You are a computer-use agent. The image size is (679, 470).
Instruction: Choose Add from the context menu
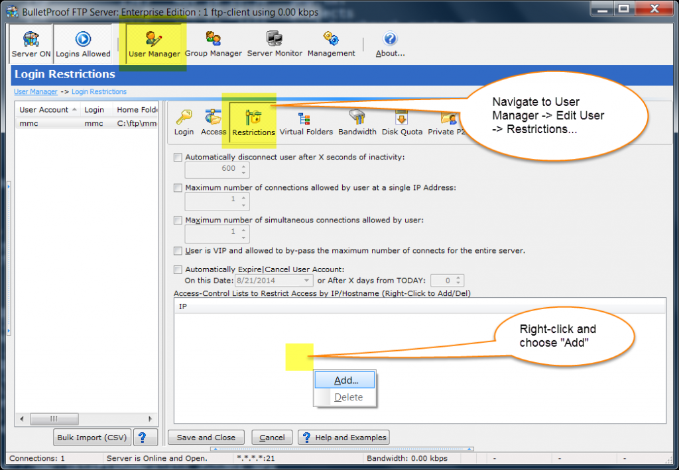[344, 380]
